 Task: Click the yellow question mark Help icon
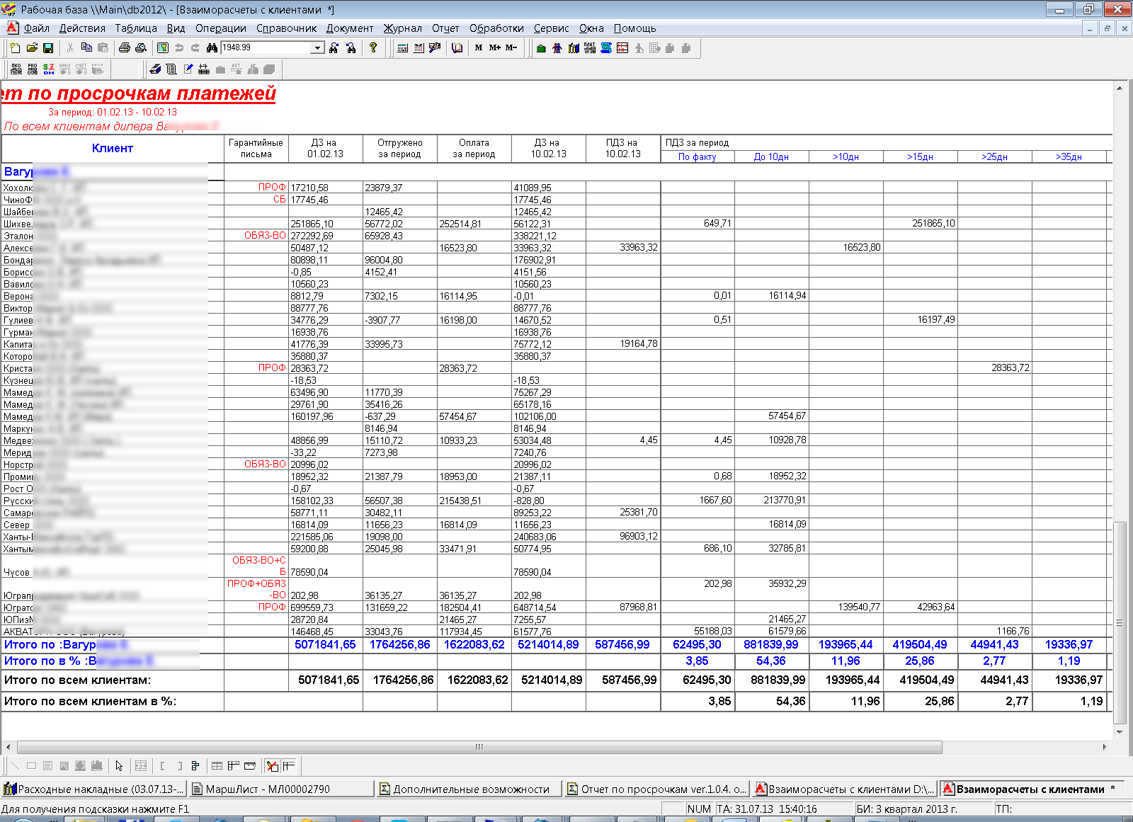[373, 48]
